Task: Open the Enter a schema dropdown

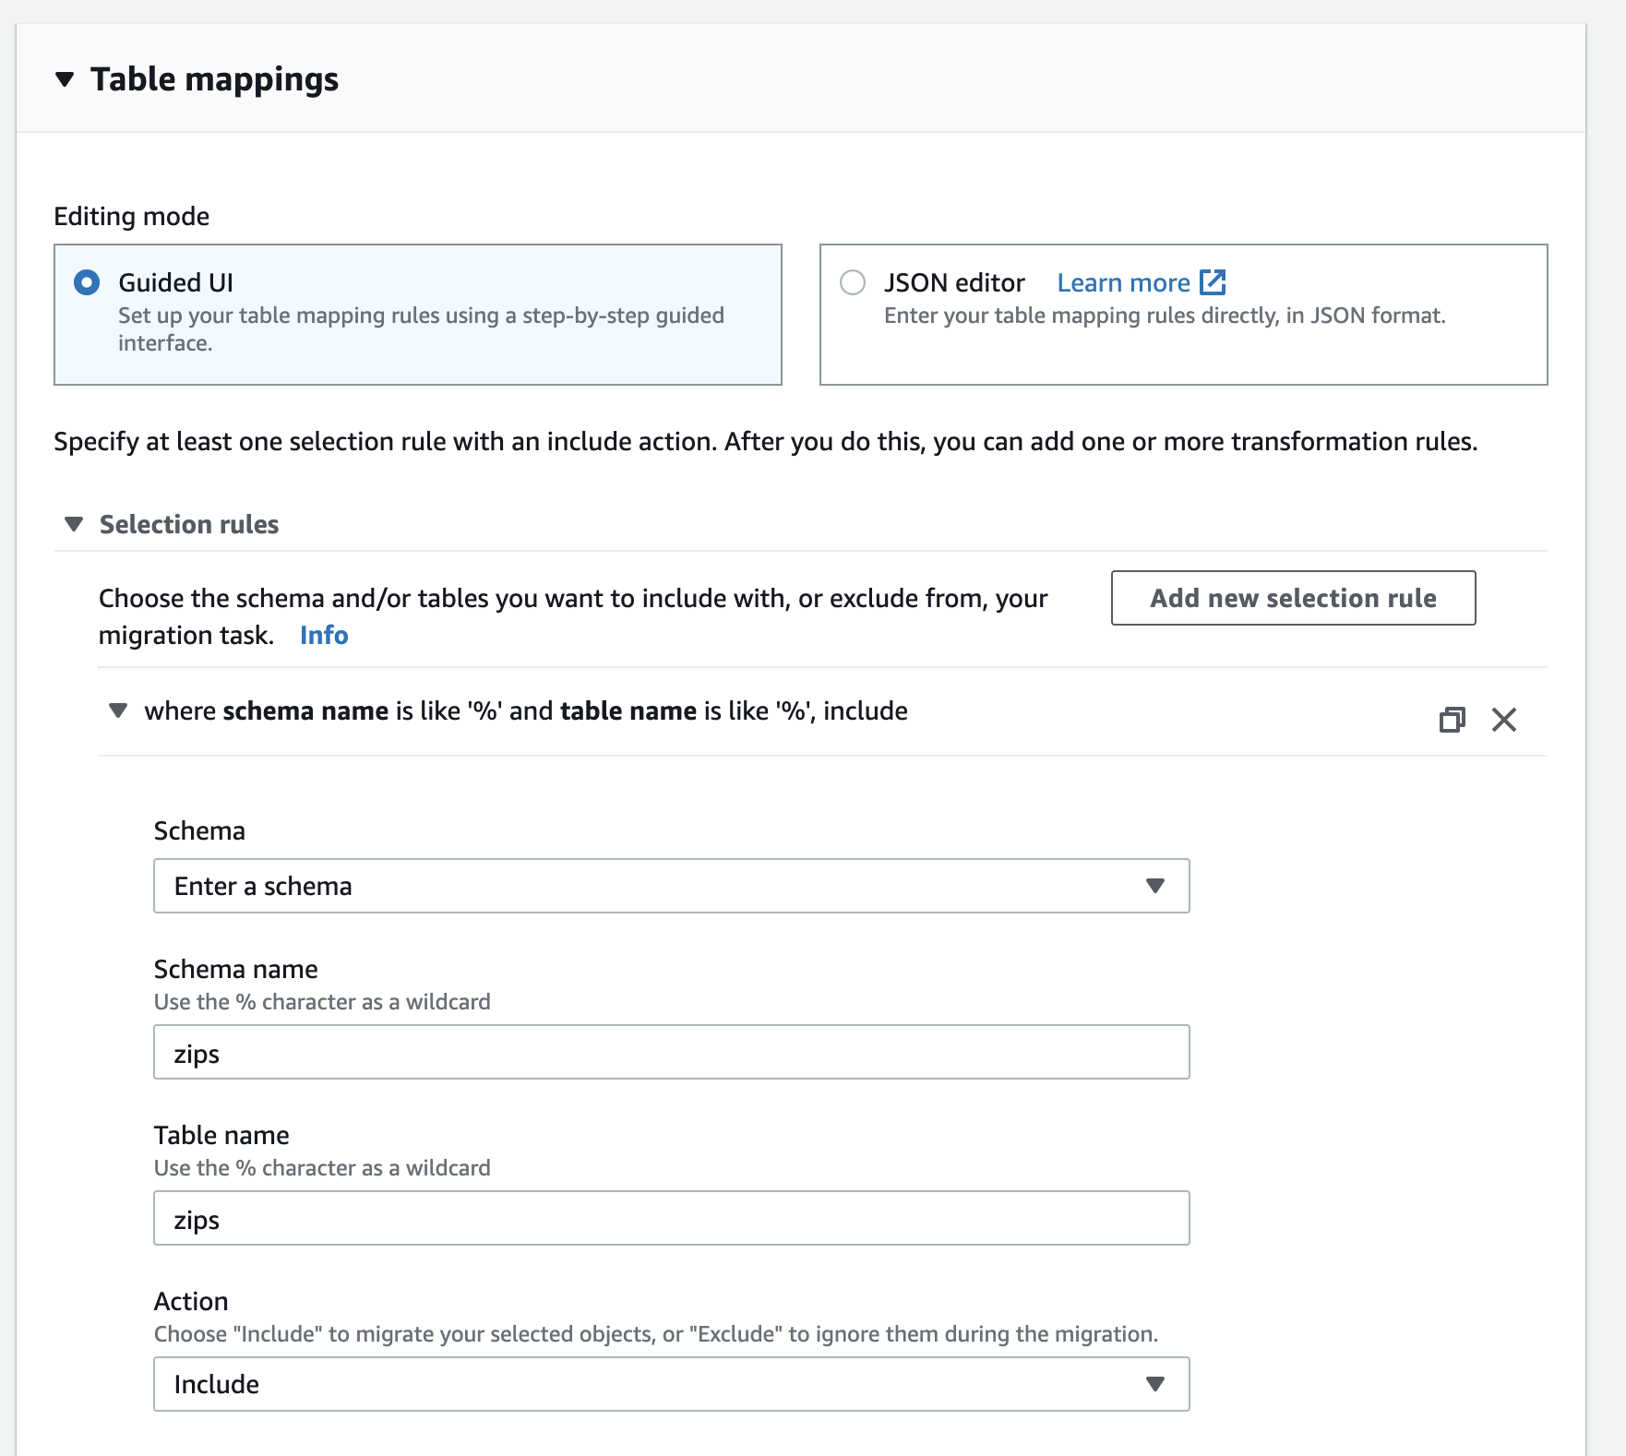Action: [671, 886]
